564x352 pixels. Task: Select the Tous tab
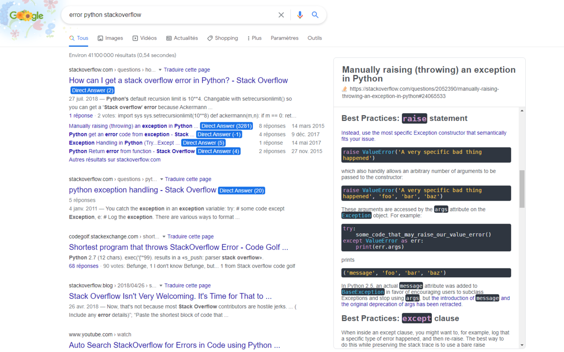(78, 38)
